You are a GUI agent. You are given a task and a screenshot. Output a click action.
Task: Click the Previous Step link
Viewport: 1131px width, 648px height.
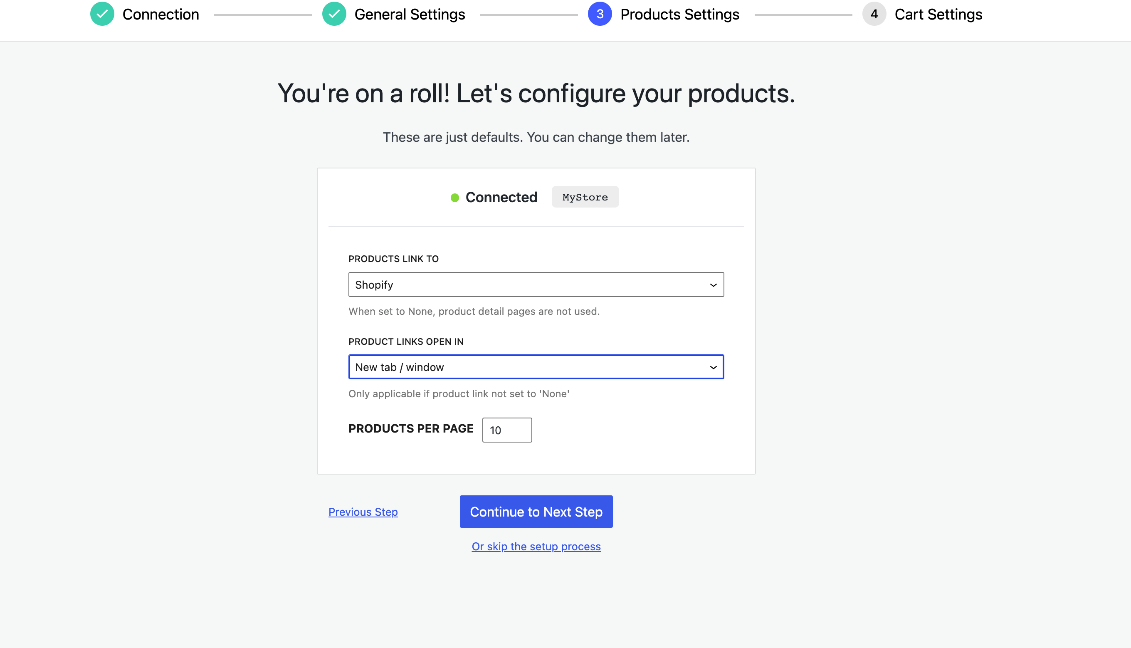click(363, 512)
